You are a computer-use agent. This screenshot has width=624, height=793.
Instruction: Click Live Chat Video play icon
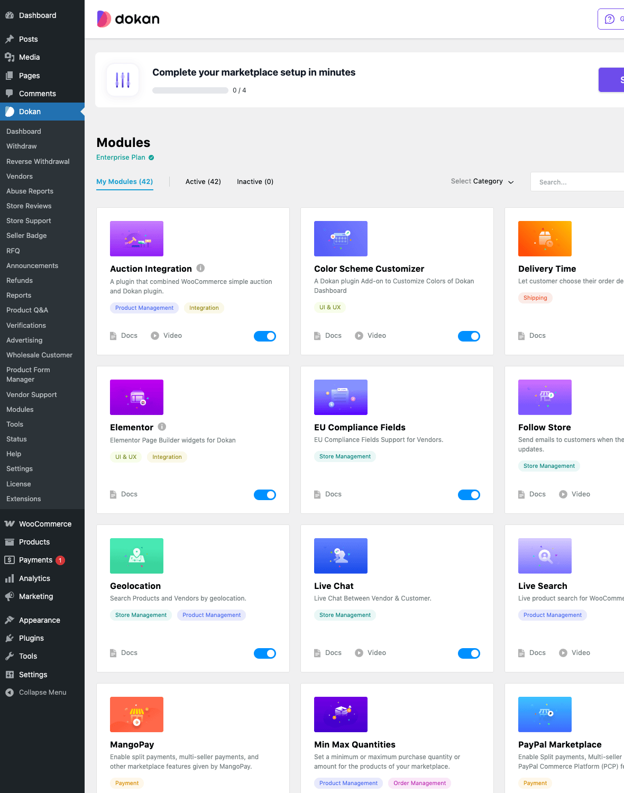tap(359, 653)
